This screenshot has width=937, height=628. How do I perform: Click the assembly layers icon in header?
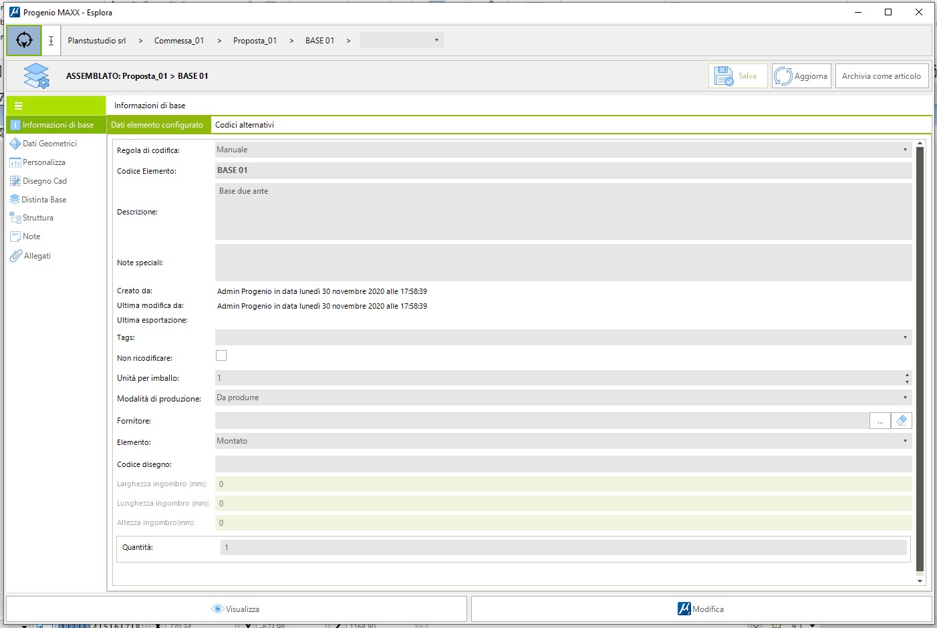pyautogui.click(x=36, y=76)
